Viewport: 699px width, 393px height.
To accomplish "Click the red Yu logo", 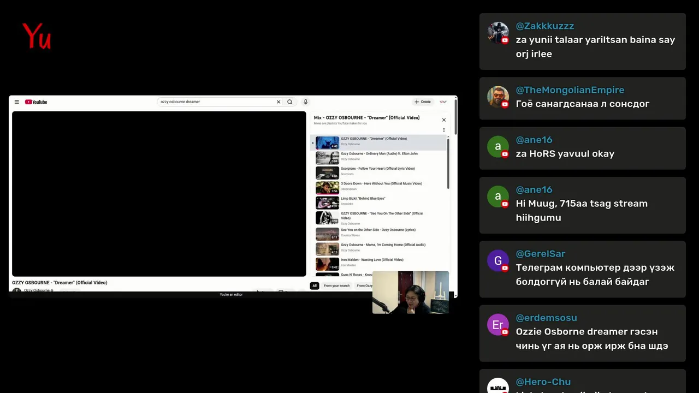I will coord(37,36).
